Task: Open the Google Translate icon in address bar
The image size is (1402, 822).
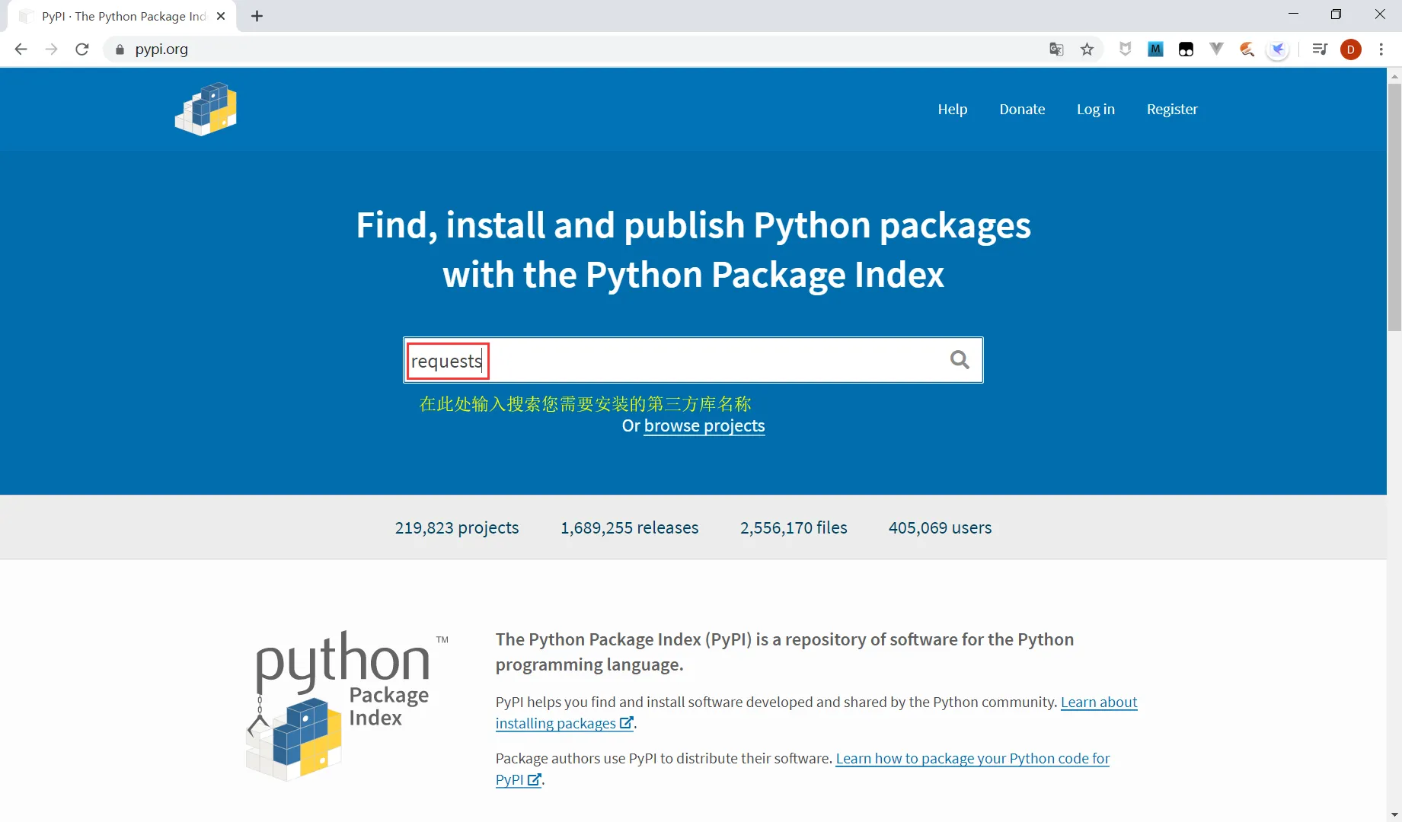Action: point(1056,49)
